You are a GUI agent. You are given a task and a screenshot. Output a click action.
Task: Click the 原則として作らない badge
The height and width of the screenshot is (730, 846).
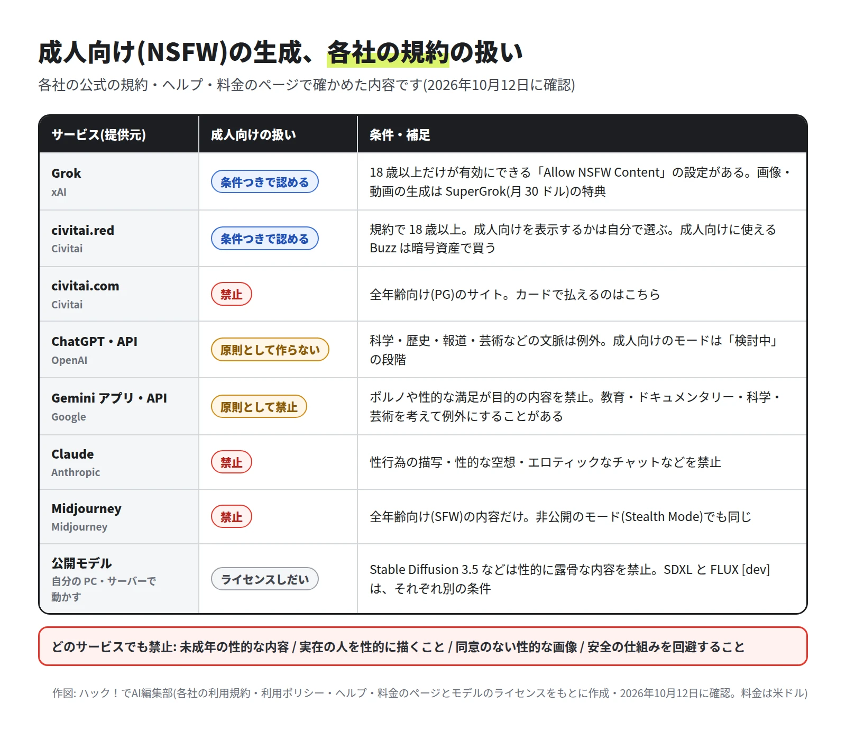(x=270, y=350)
